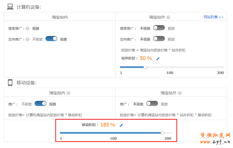Enable 站外 定向推广 switch on computer
Screen dimensions: 233x148
tap(159, 39)
